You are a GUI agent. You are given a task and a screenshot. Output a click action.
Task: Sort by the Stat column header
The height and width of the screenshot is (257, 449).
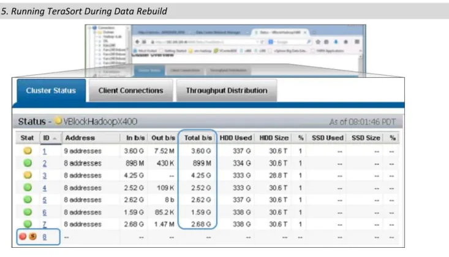tap(27, 138)
